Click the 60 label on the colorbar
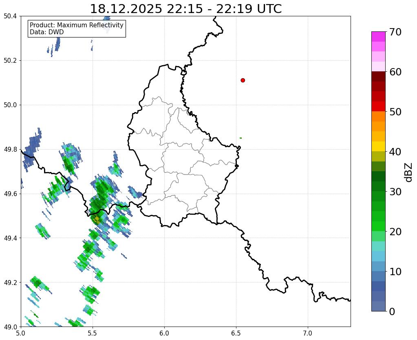417x340 pixels. pos(395,72)
